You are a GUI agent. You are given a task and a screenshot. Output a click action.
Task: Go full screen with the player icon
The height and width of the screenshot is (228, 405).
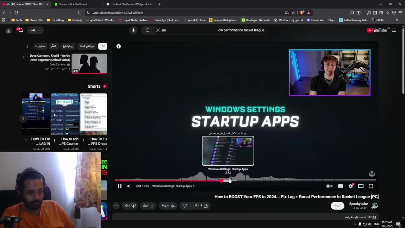371,186
